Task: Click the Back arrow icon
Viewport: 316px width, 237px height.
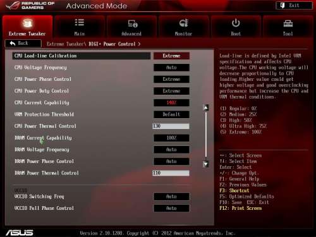Action: [13, 43]
